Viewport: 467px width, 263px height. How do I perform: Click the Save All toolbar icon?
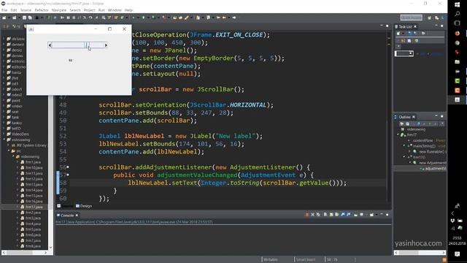[x=30, y=18]
